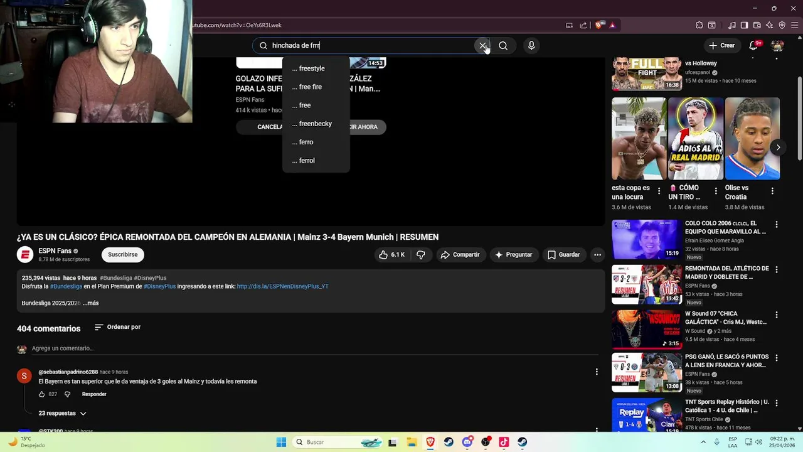803x452 pixels.
Task: Subscribe with the Suscribirse button
Action: pos(122,254)
